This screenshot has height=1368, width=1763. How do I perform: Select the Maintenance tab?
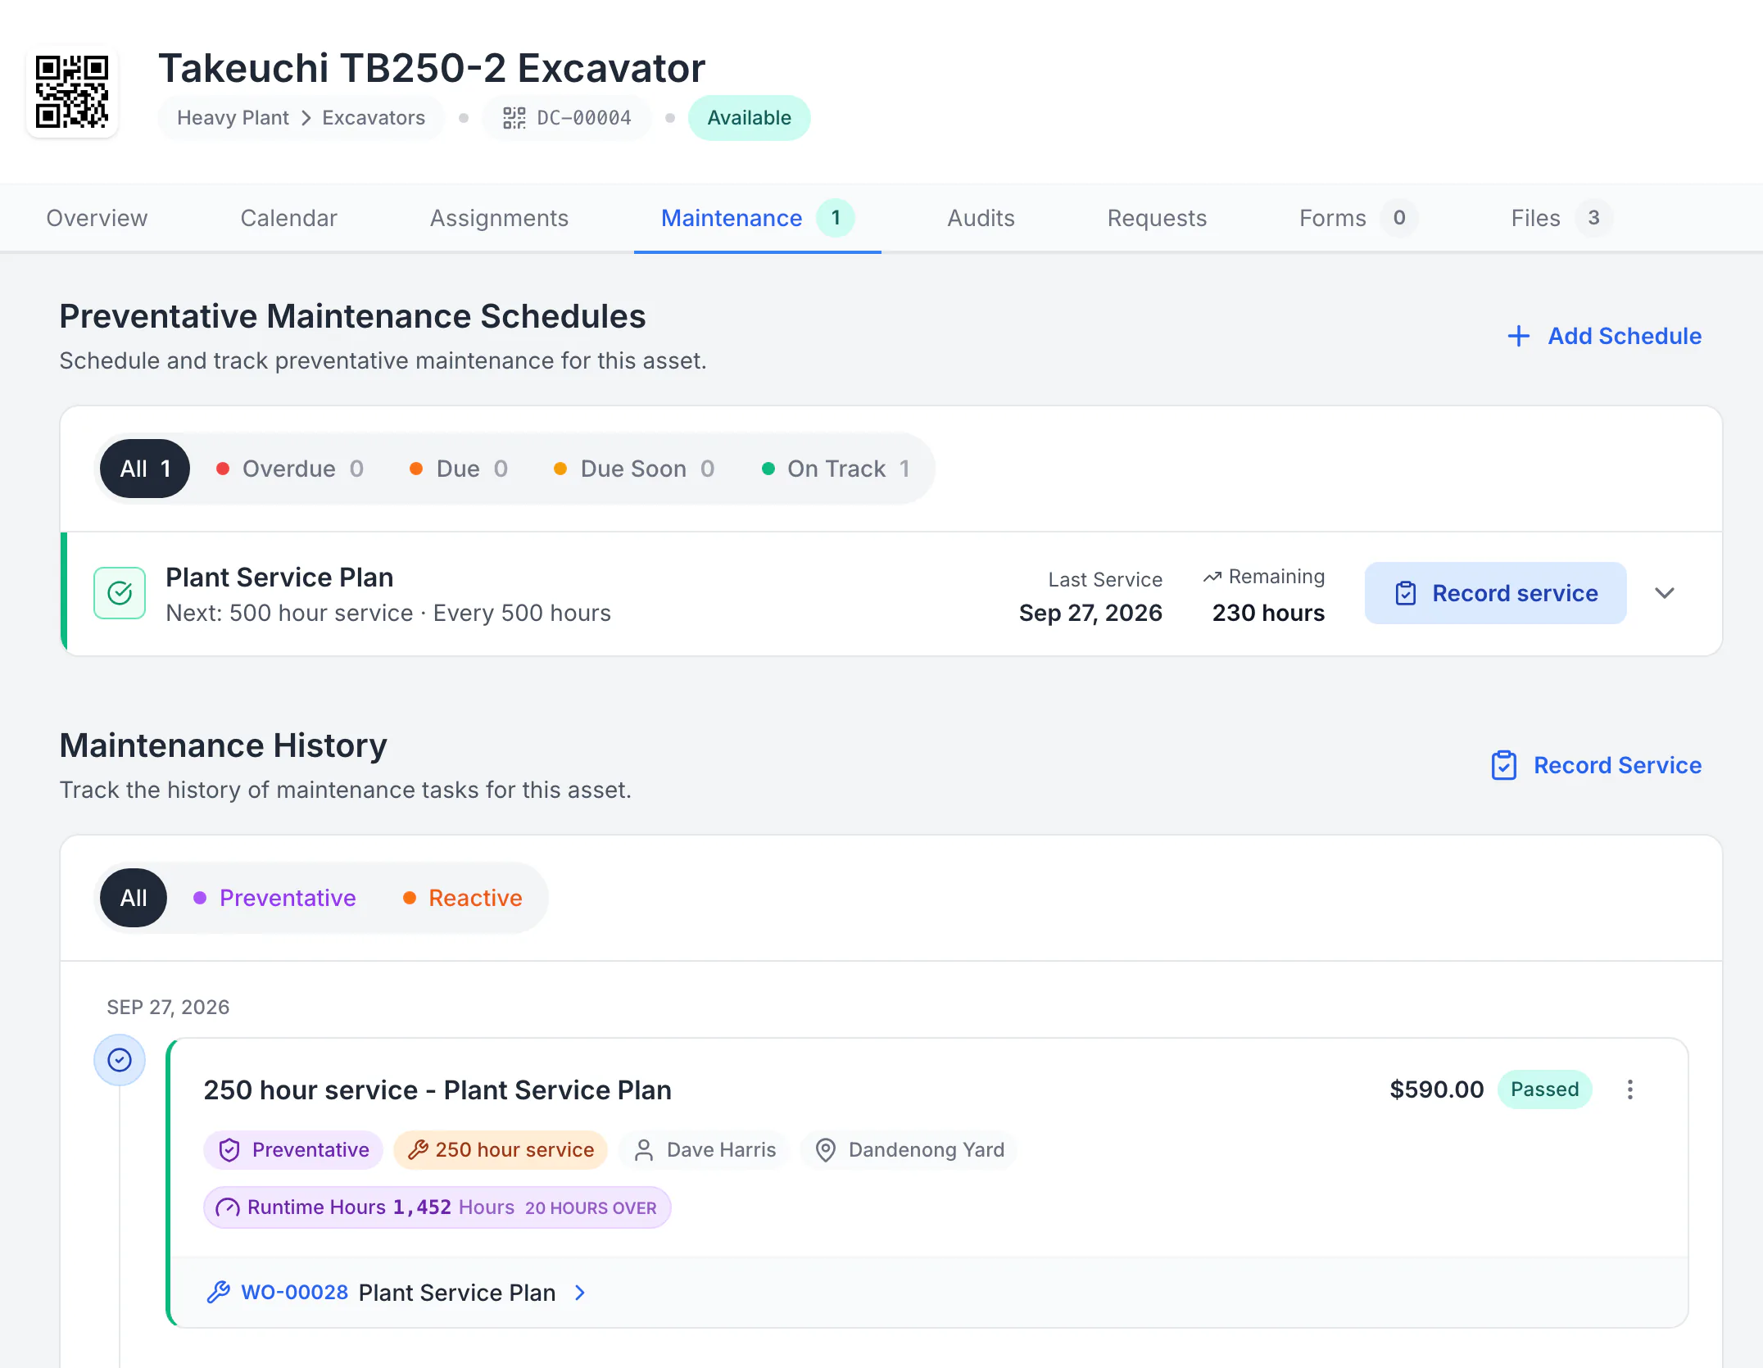[x=757, y=218]
